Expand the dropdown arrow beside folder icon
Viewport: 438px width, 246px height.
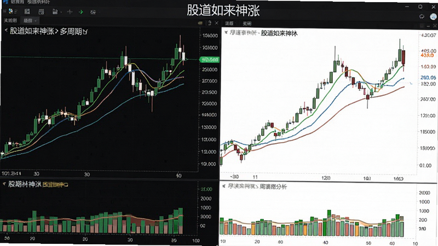[x=61, y=12]
